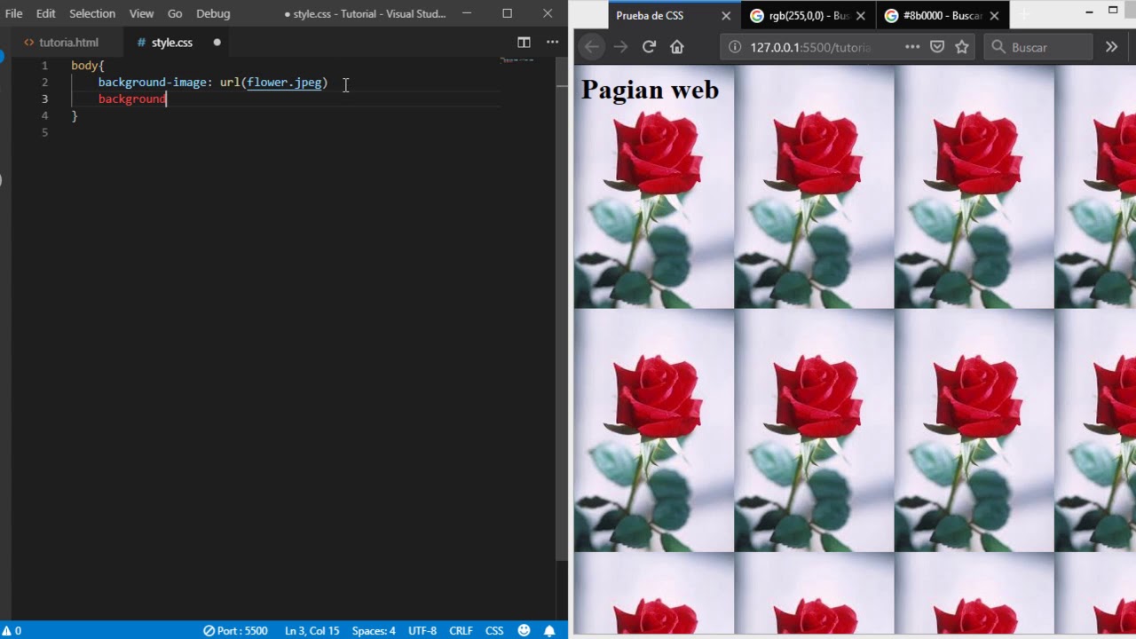The width and height of the screenshot is (1136, 639).
Task: Click the Pagian web heading
Action: point(650,90)
